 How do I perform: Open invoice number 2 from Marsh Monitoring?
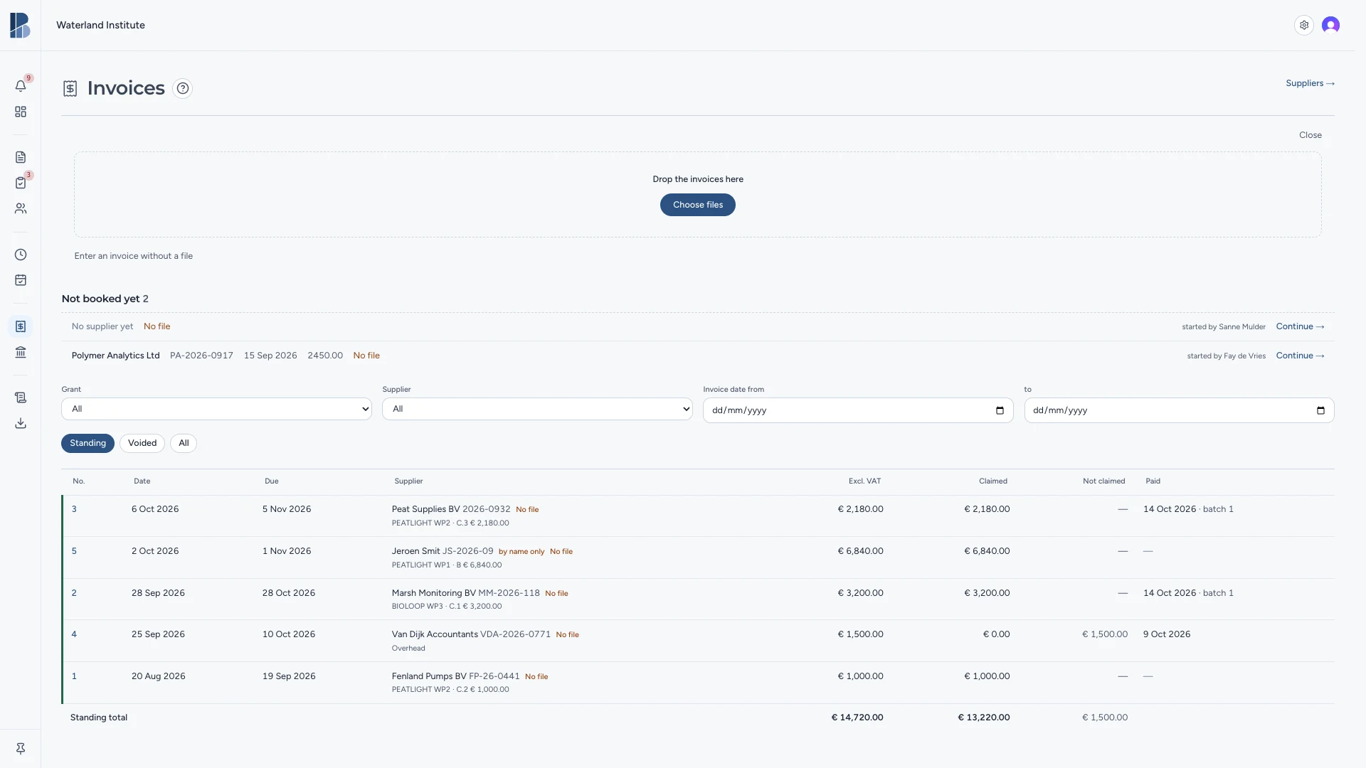click(74, 593)
